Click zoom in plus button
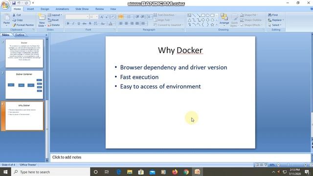Screen dimensions: 313x176 coord(306,165)
